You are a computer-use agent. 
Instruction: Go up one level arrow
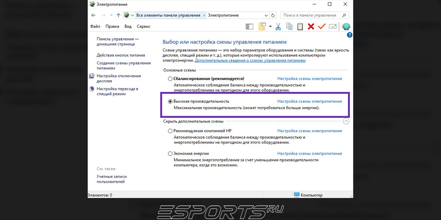[118, 16]
